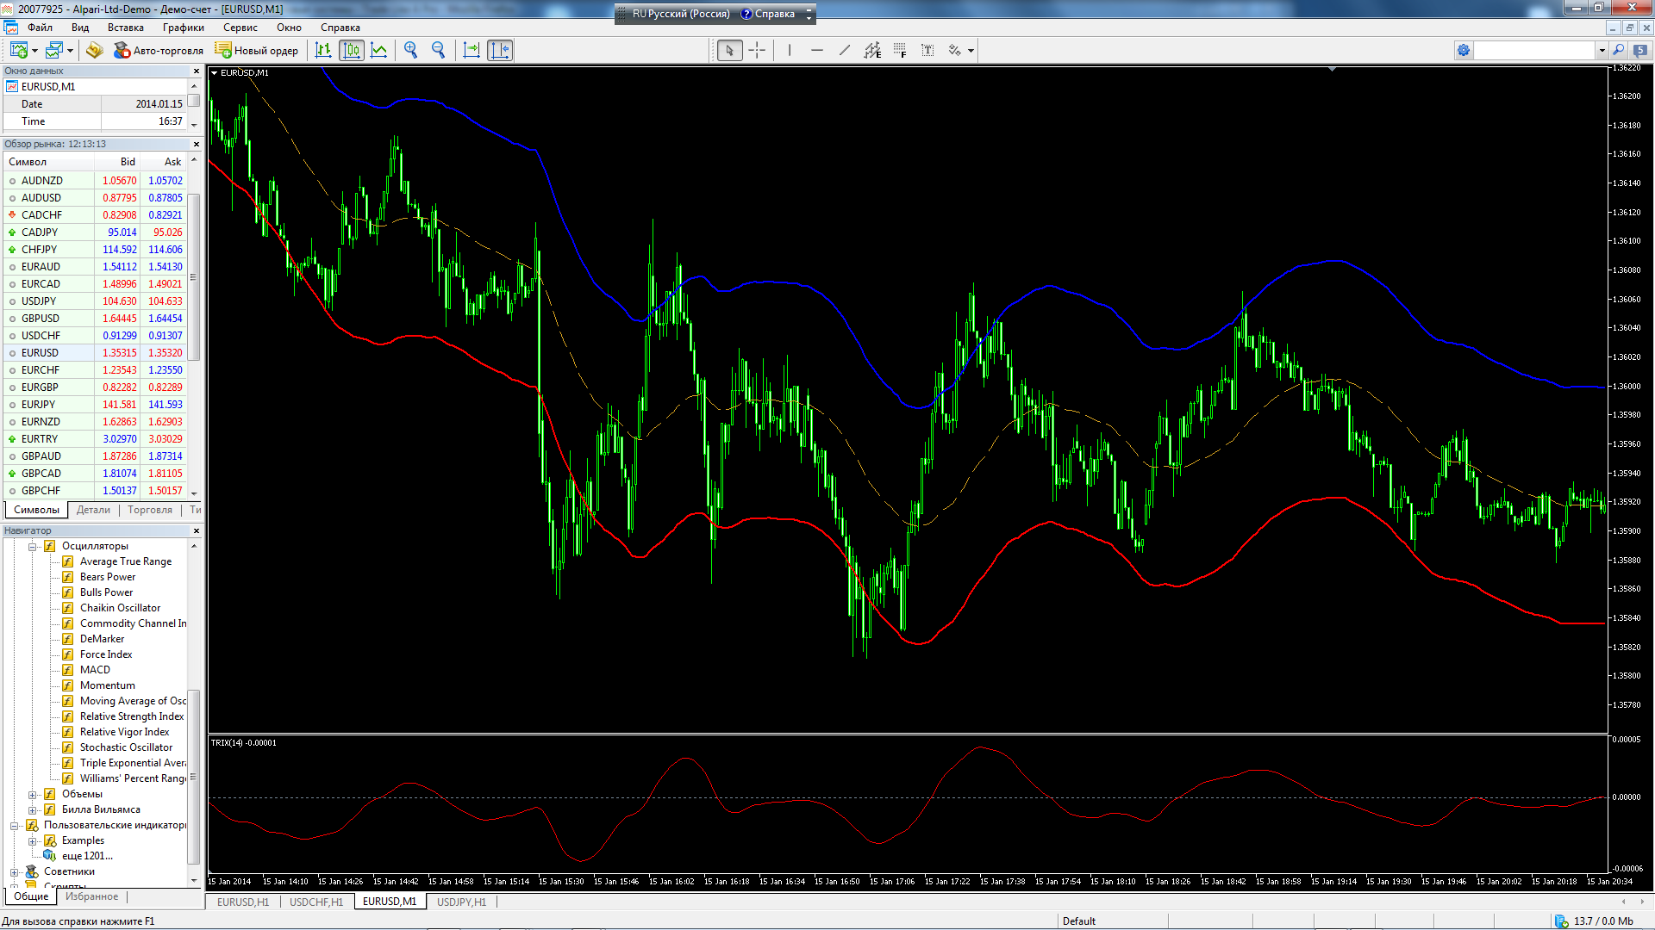
Task: Toggle chart auto-scroll to end
Action: tap(472, 50)
